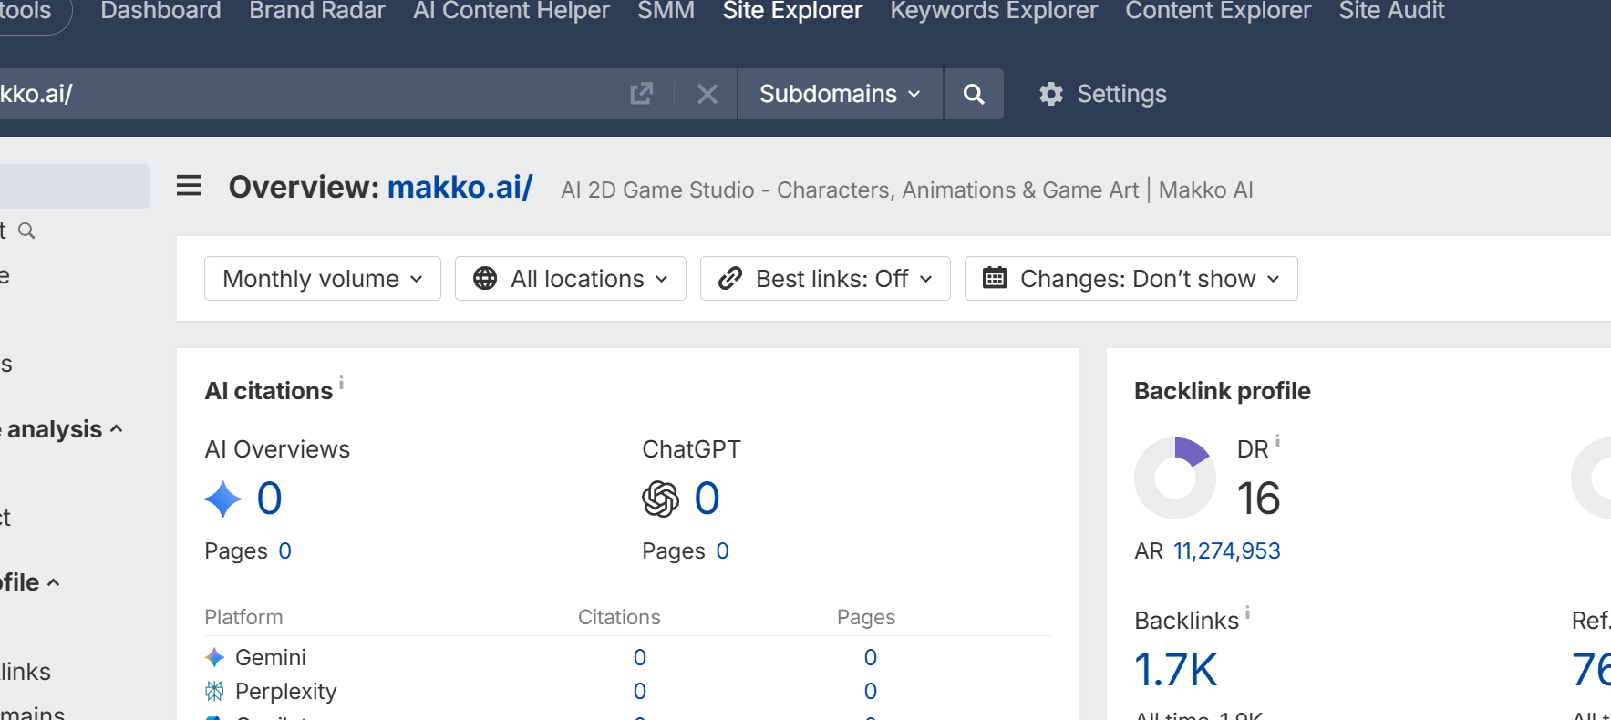Click the DR donut chart

(x=1175, y=478)
